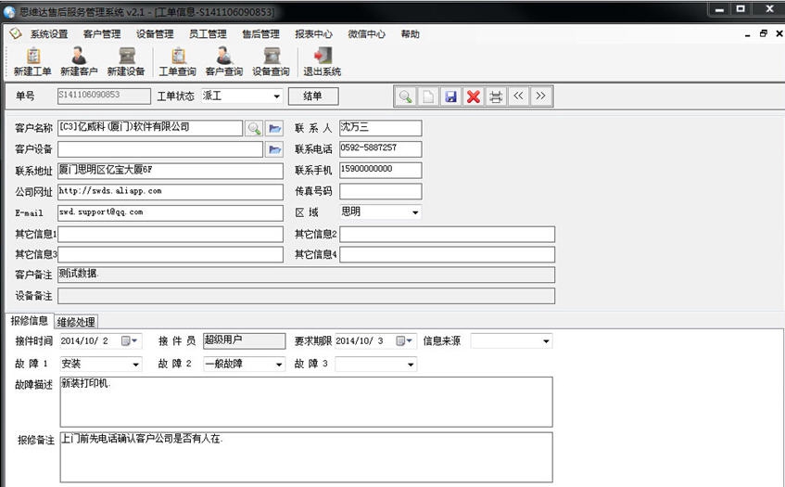Screen dimensions: 785x487
Task: Click the 客户名称 input field
Action: pos(150,128)
